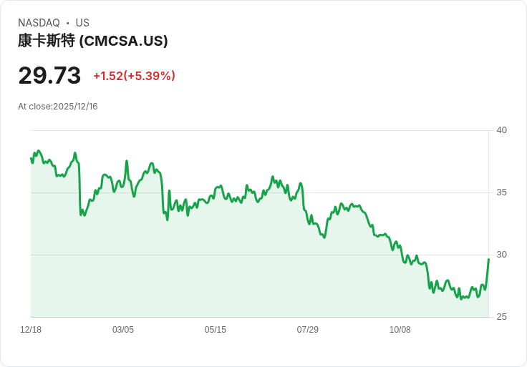Select the 03/05 date on x-axis
The height and width of the screenshot is (367, 527).
click(x=123, y=330)
